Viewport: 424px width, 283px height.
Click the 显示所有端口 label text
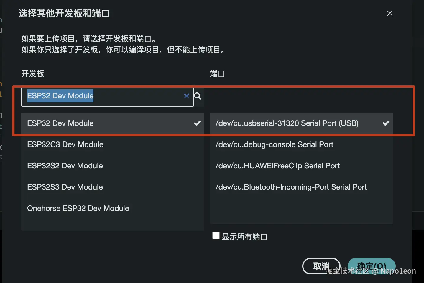click(x=244, y=237)
